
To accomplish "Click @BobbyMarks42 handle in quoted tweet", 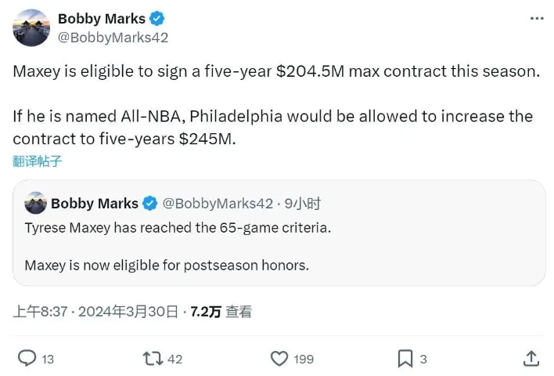I will (218, 204).
